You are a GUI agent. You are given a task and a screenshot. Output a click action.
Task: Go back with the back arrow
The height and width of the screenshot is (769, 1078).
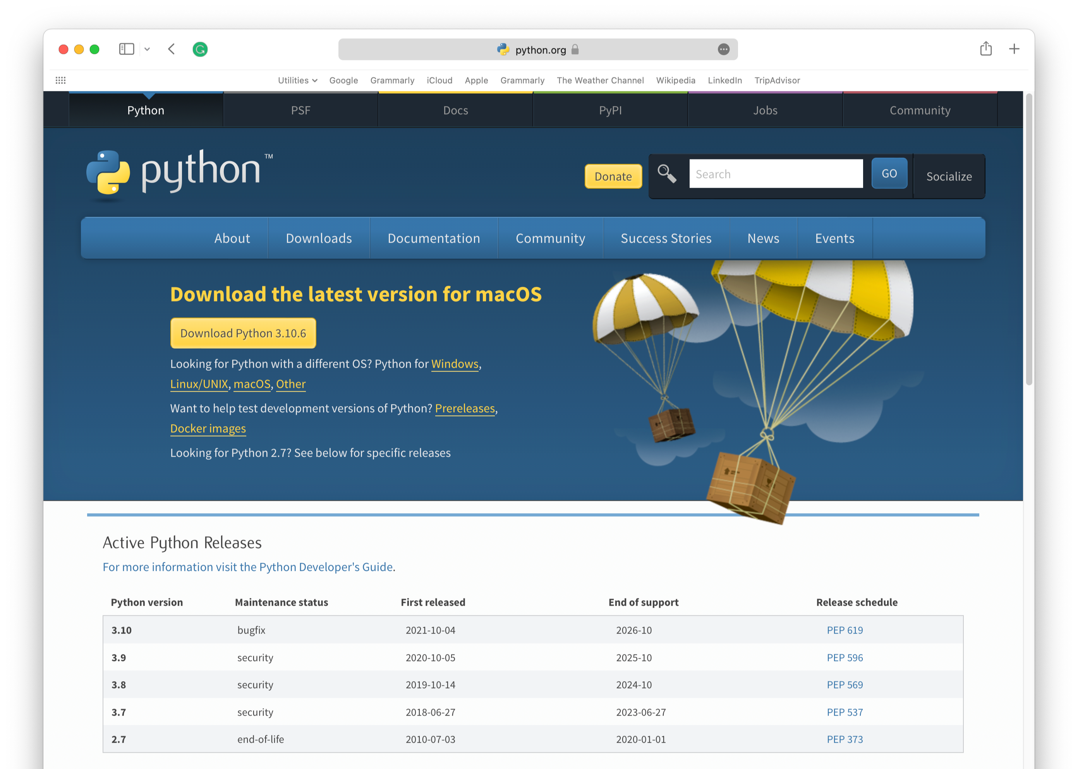(x=172, y=49)
